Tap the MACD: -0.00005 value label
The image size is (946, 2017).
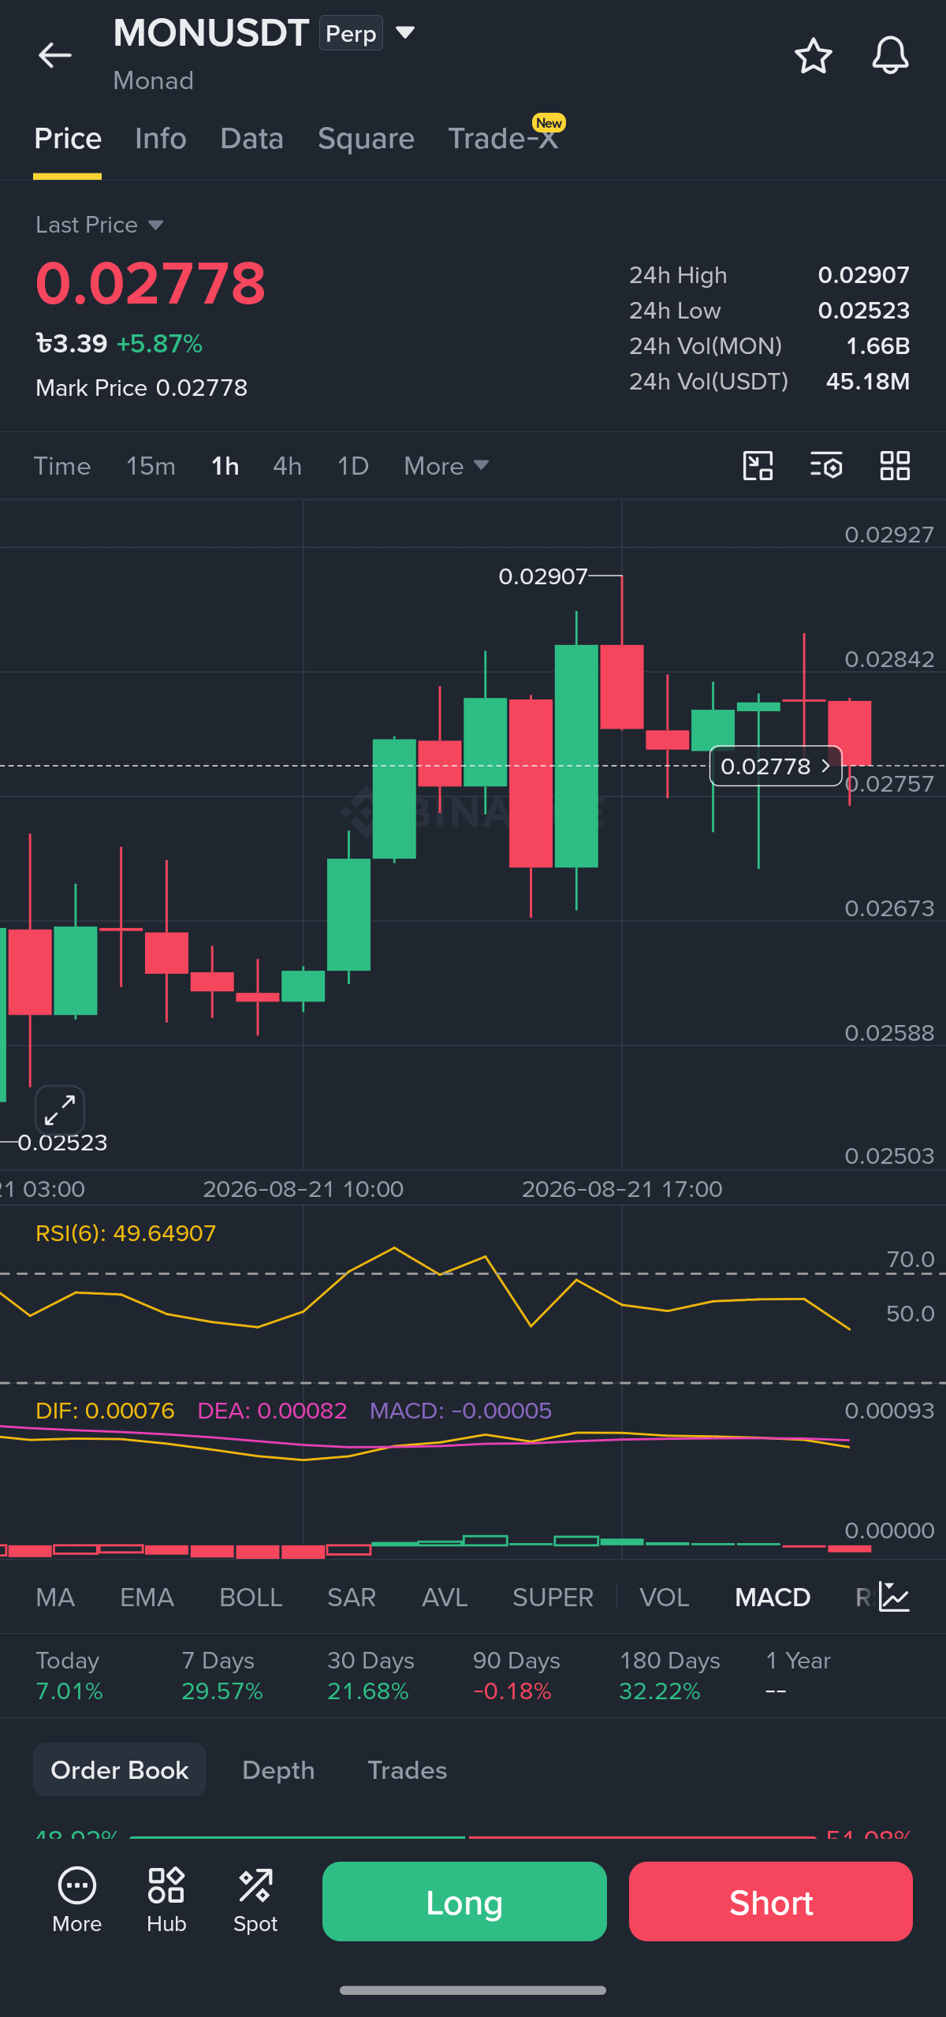(460, 1411)
